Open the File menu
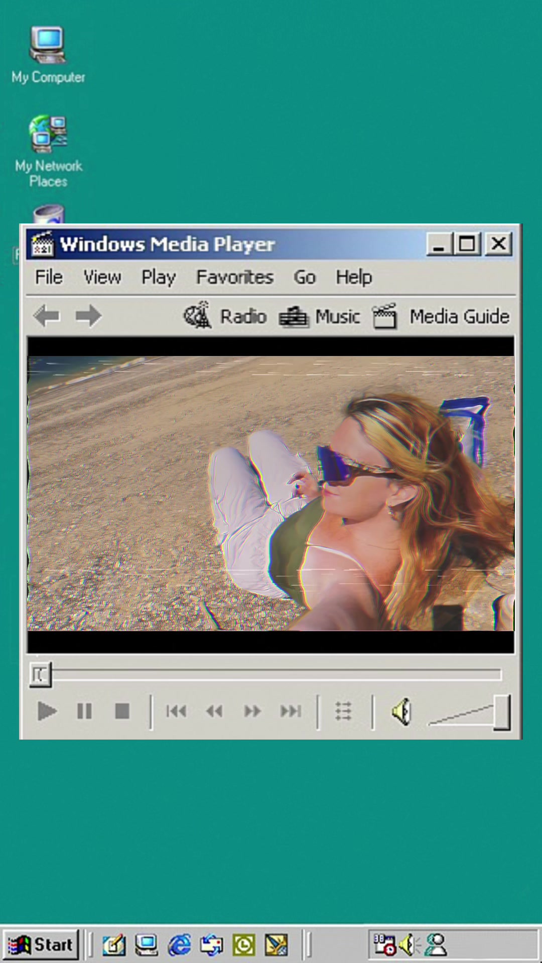The height and width of the screenshot is (963, 542). pyautogui.click(x=49, y=277)
